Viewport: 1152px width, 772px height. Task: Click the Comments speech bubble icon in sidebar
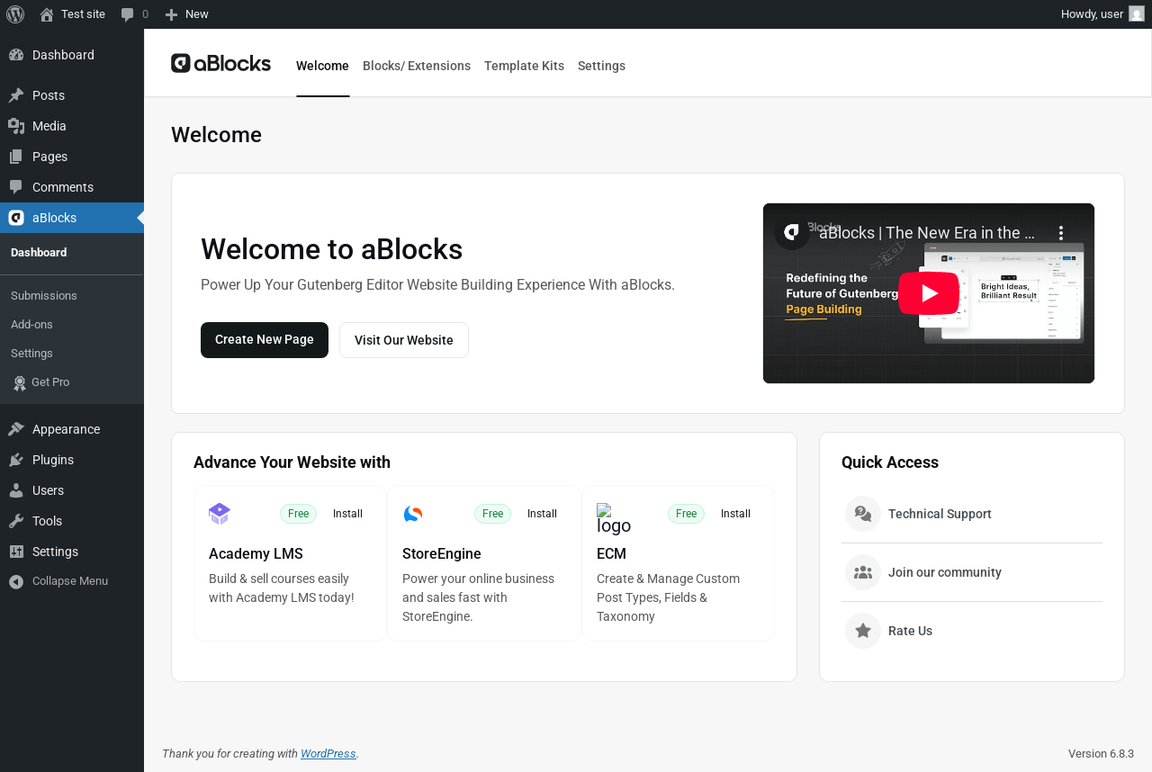tap(16, 187)
